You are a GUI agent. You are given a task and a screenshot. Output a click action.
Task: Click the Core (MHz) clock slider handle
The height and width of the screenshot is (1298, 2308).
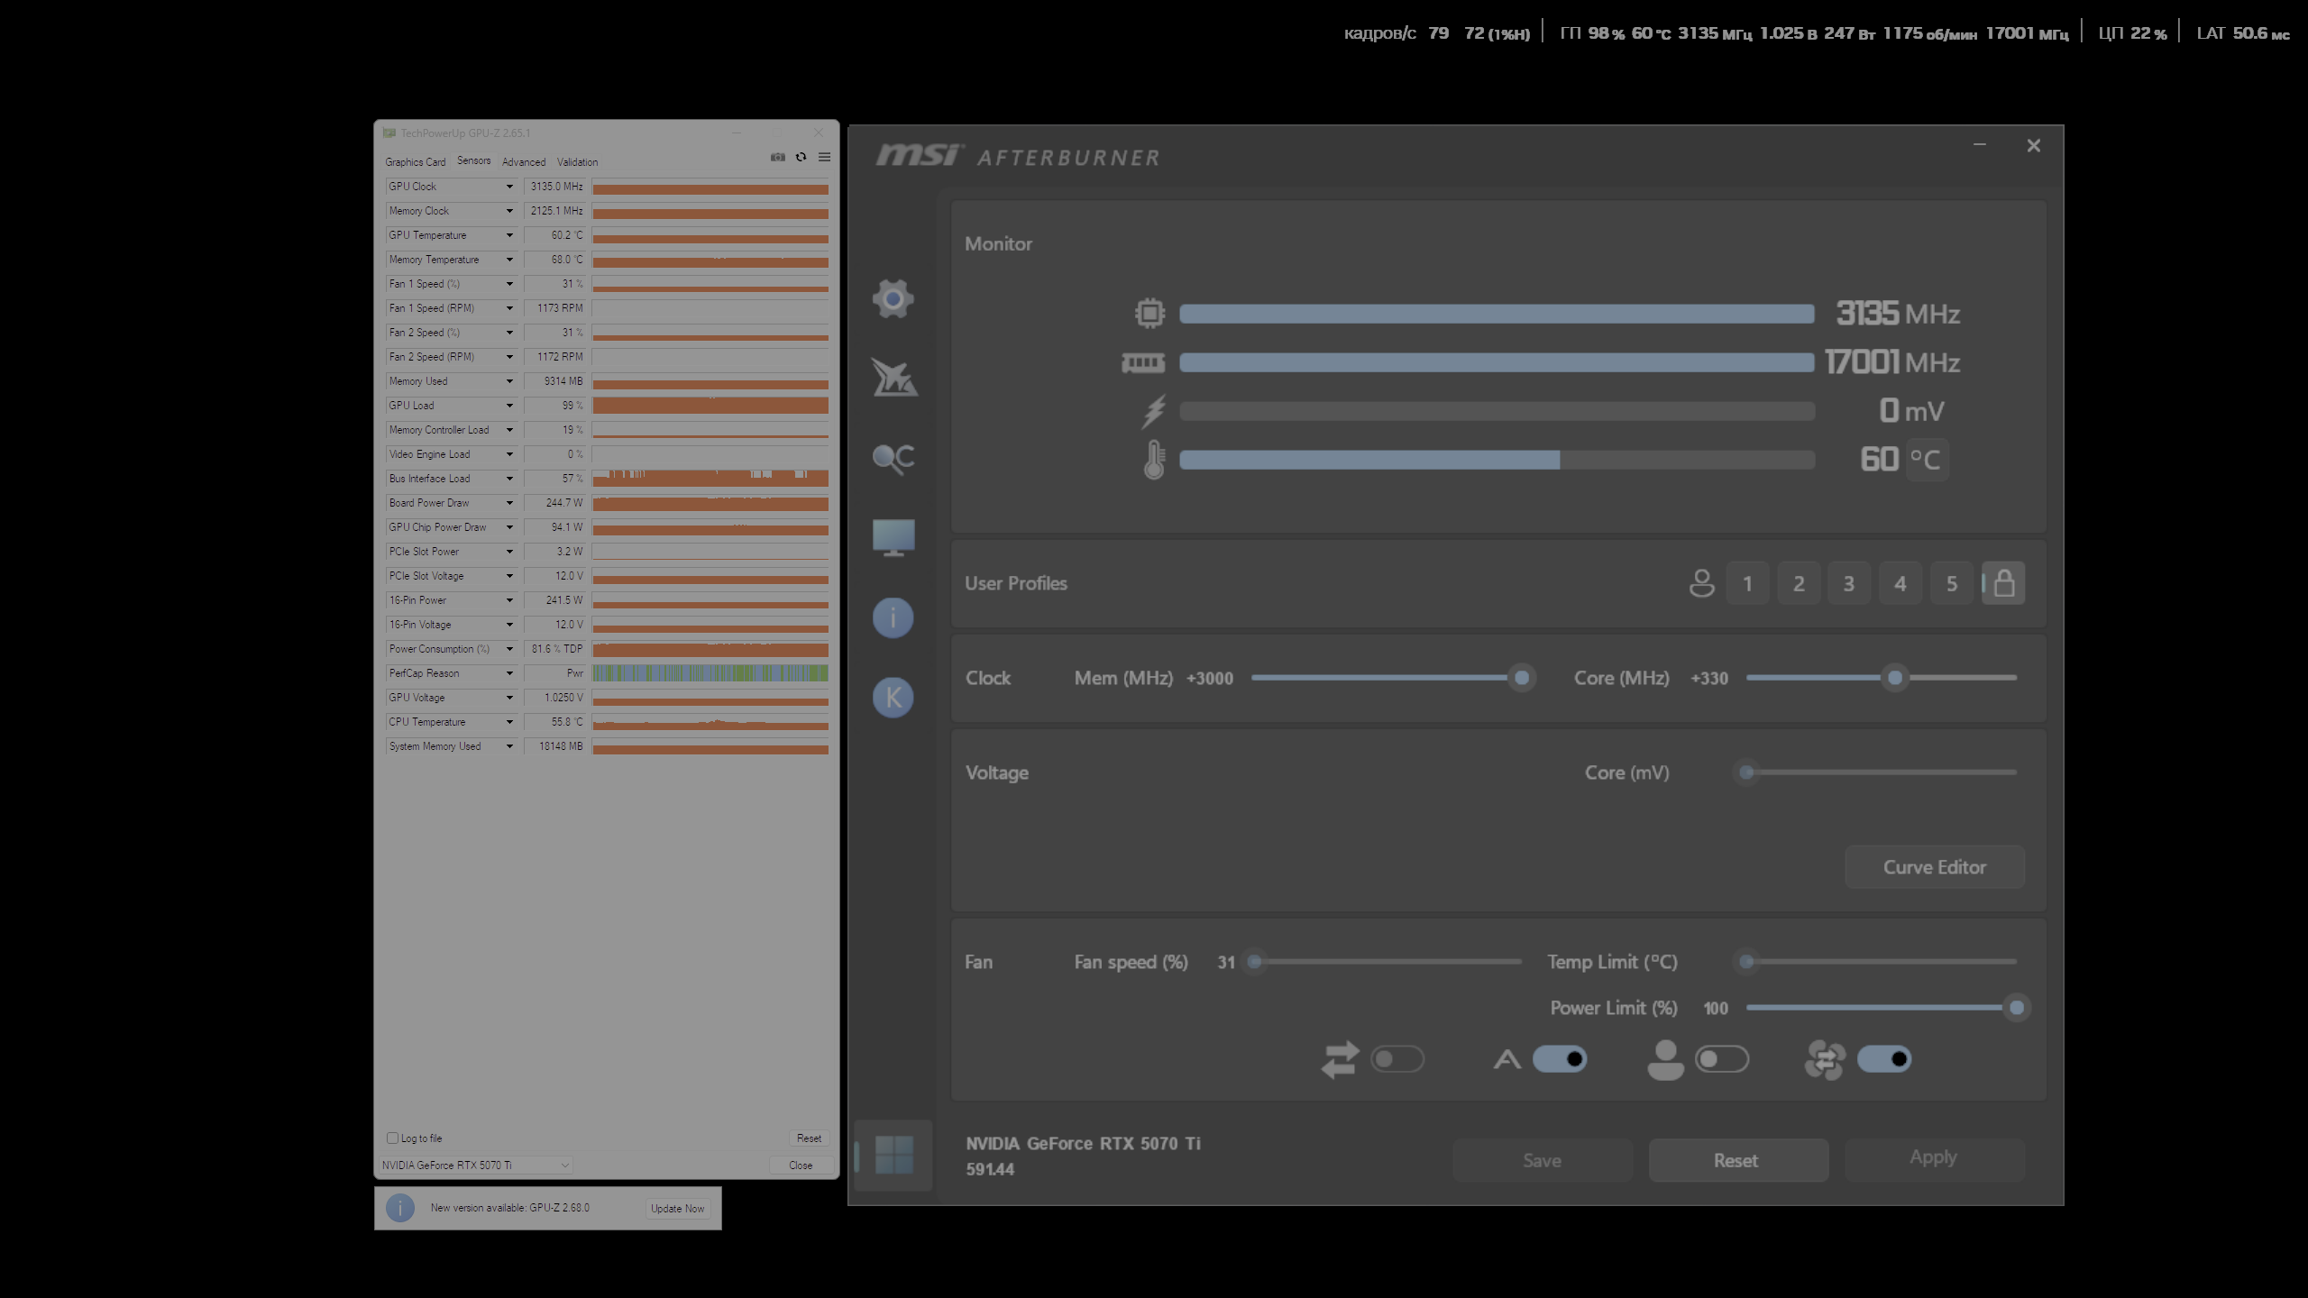point(1895,678)
